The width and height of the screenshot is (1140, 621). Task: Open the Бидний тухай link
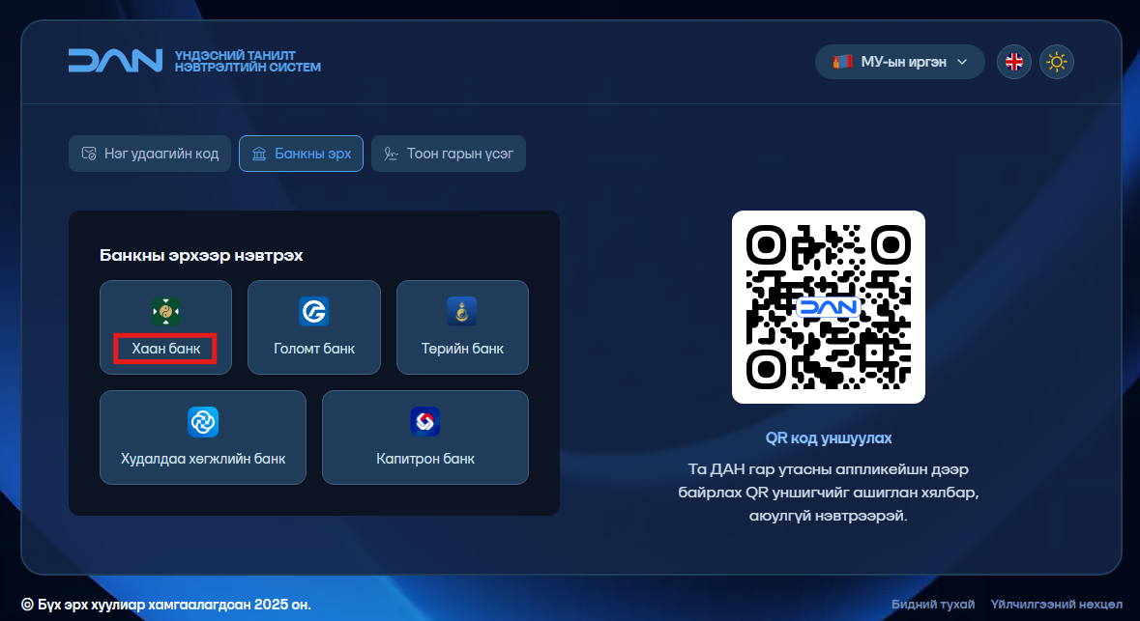933,605
